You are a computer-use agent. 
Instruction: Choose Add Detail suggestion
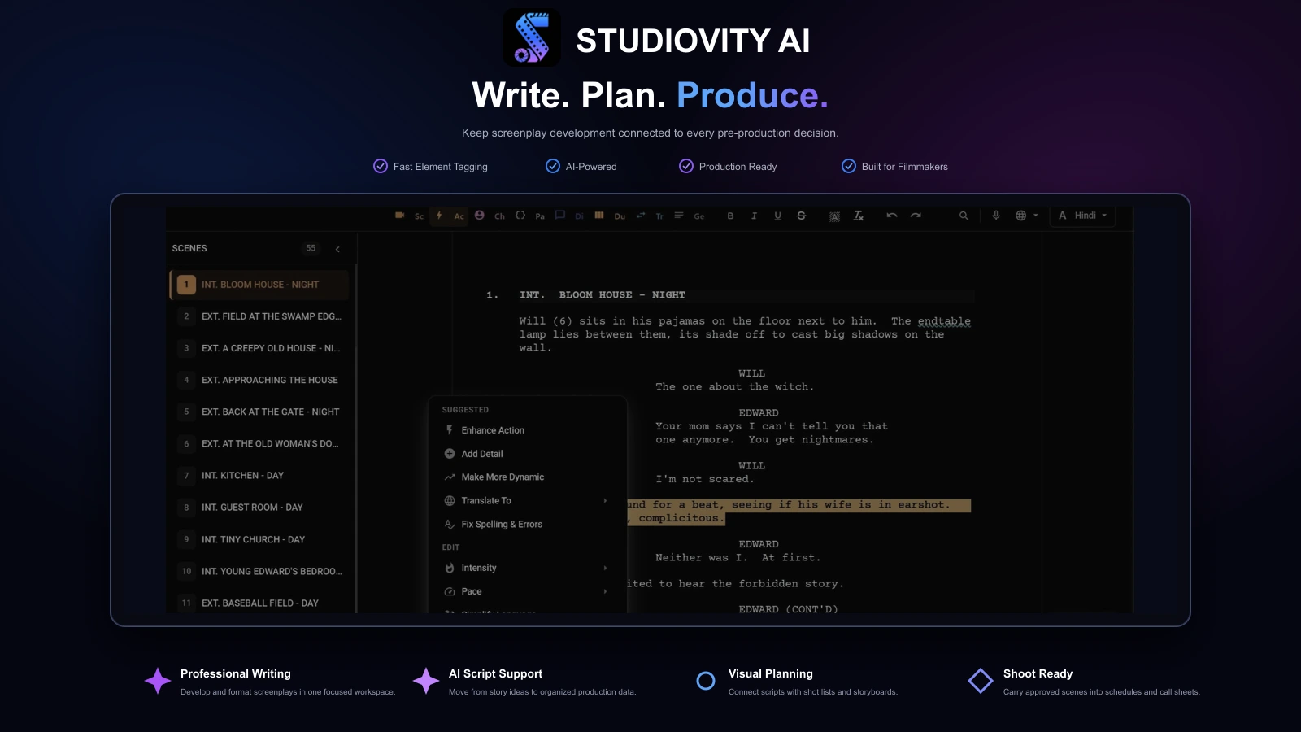[526, 454]
